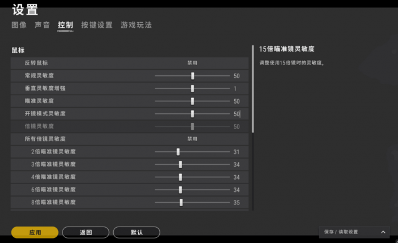Click the 垂直灵敏度增强 label
The width and height of the screenshot is (398, 243).
(x=45, y=88)
